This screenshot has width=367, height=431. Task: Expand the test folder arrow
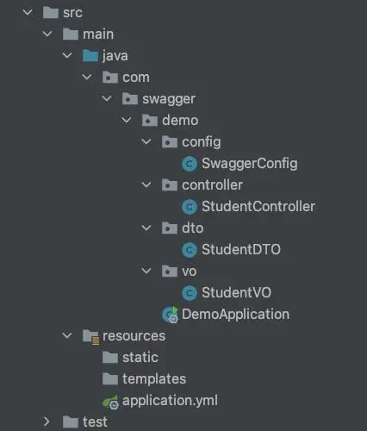coord(47,422)
